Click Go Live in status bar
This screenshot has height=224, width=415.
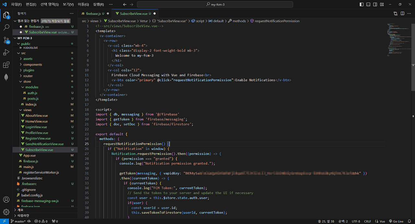pos(396,221)
